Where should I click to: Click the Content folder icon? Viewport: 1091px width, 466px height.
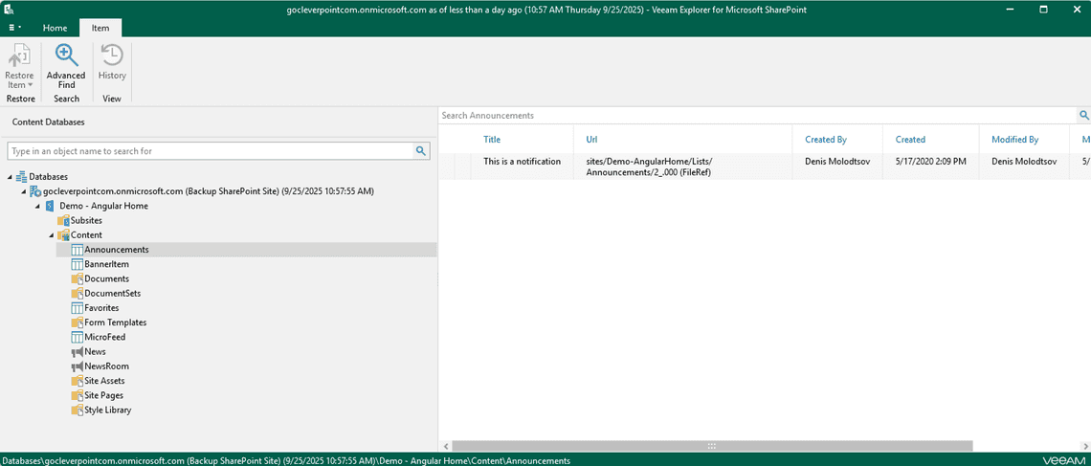(x=64, y=235)
